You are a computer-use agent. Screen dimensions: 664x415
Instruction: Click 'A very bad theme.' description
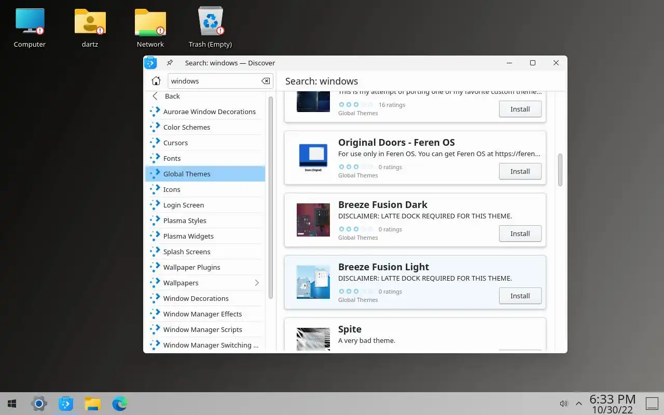click(367, 340)
